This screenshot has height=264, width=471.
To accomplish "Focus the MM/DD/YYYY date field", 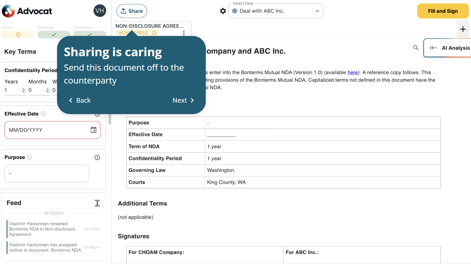I will point(47,130).
